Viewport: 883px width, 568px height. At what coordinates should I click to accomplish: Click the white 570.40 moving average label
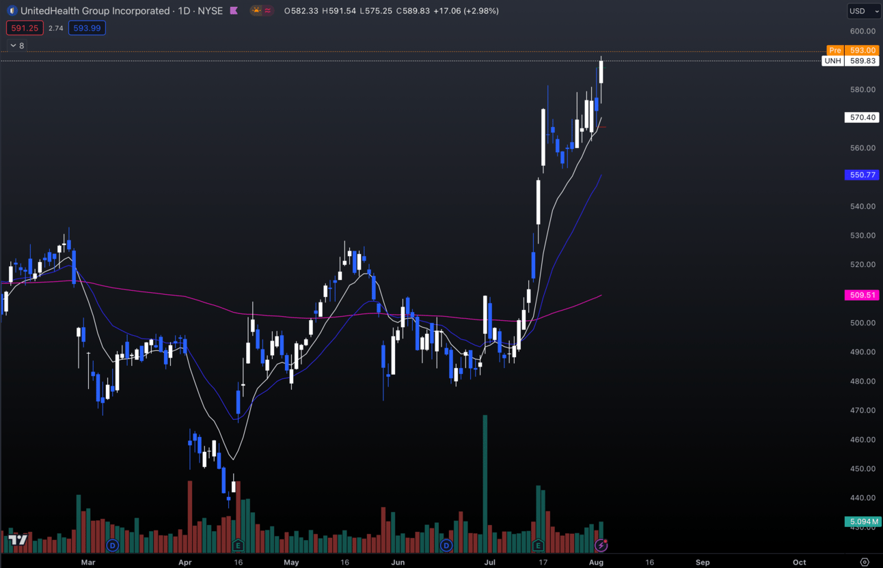click(x=862, y=117)
